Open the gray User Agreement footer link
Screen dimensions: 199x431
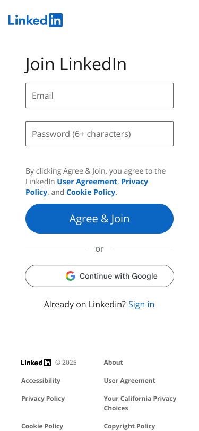pos(129,381)
